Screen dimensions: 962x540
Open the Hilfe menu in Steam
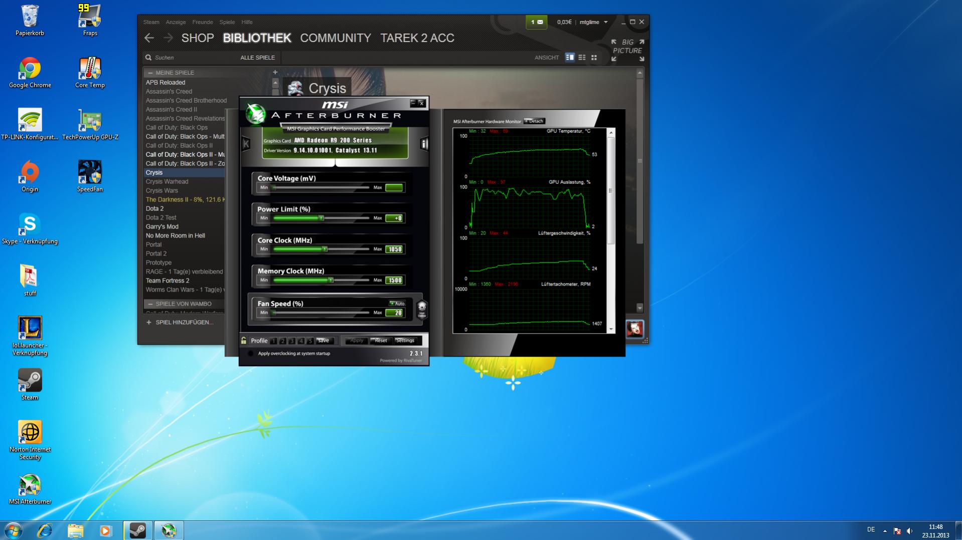pos(247,22)
